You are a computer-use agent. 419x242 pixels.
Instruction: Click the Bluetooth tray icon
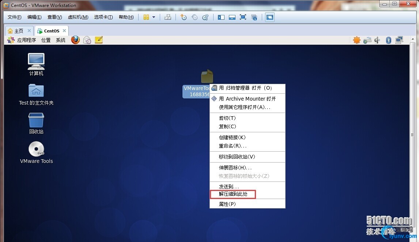tap(389, 40)
